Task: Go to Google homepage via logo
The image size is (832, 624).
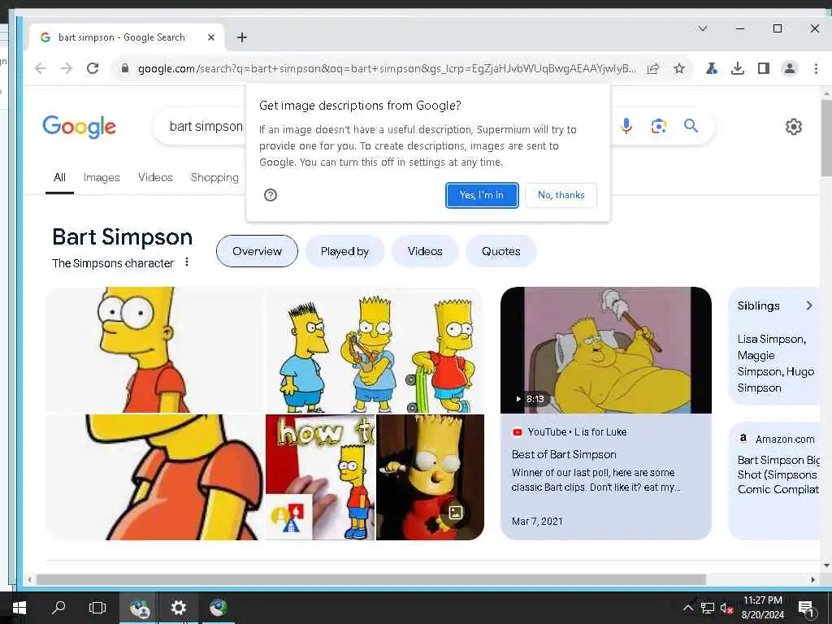Action: point(79,126)
